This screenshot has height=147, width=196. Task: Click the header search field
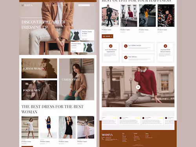(x=84, y=5)
